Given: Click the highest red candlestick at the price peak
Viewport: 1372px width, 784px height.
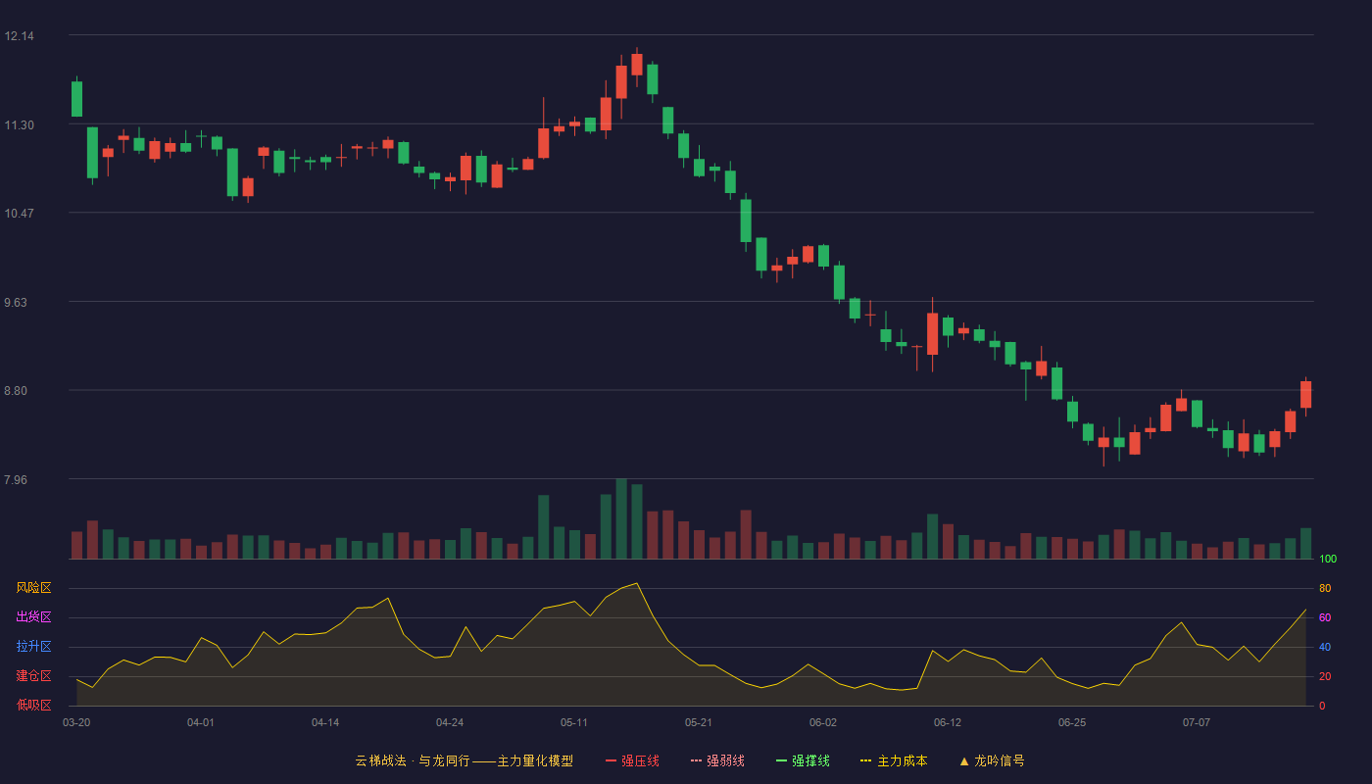Looking at the screenshot, I should point(637,65).
